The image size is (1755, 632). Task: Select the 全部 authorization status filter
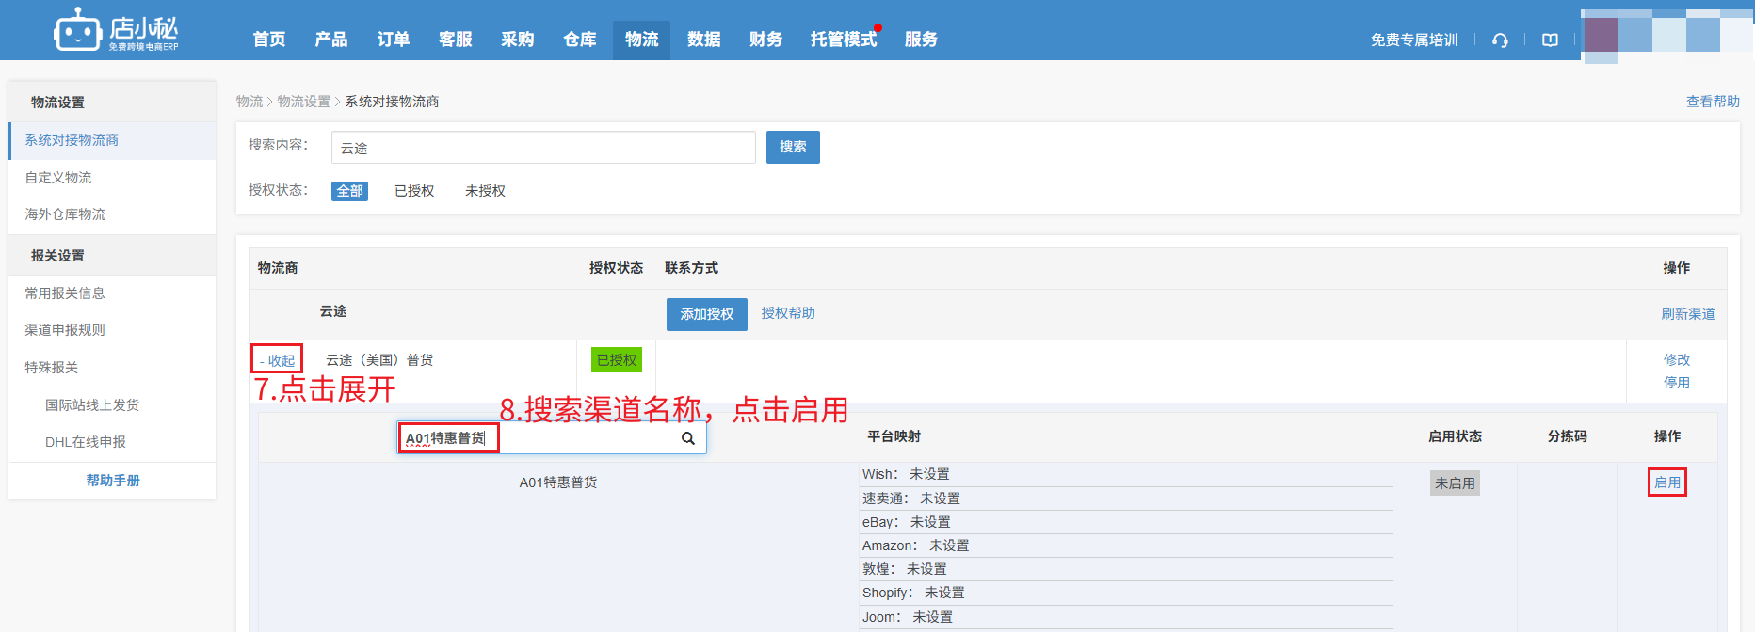(x=349, y=191)
